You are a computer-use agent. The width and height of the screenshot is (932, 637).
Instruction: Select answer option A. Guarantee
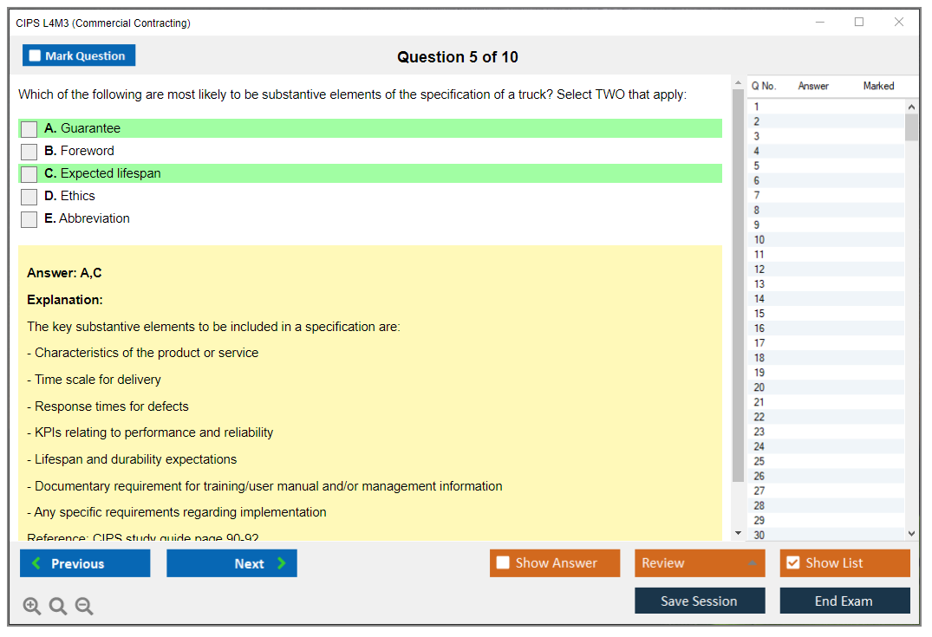tap(29, 129)
